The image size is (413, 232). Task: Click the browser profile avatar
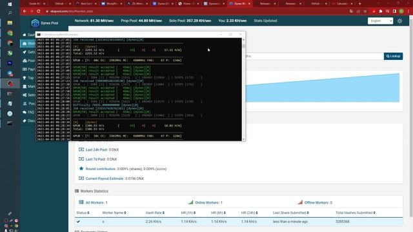[401, 12]
